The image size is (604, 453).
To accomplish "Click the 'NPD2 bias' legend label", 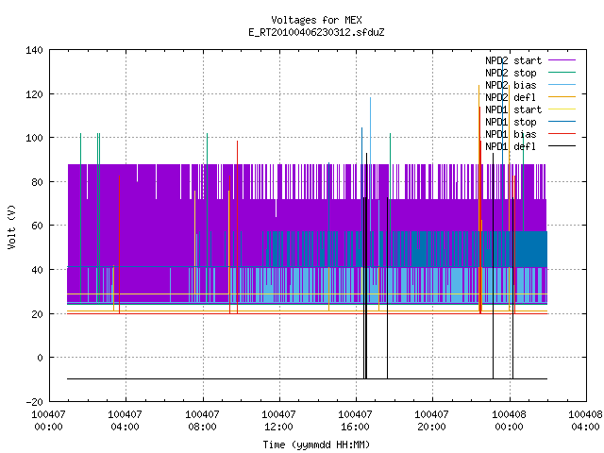I will coord(511,85).
